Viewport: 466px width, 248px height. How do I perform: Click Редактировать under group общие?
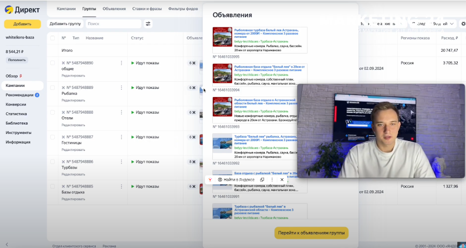click(x=73, y=75)
